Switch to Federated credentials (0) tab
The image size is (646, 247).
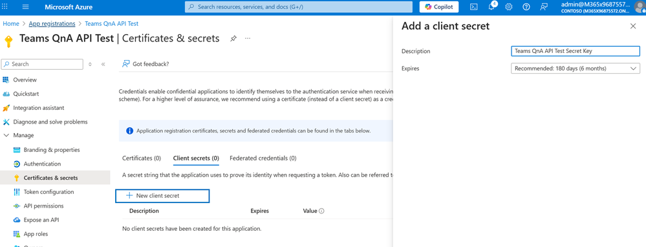pos(263,158)
